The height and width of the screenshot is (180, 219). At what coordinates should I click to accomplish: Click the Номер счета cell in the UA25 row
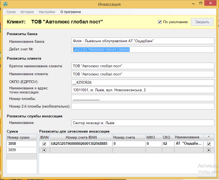click(x=129, y=144)
